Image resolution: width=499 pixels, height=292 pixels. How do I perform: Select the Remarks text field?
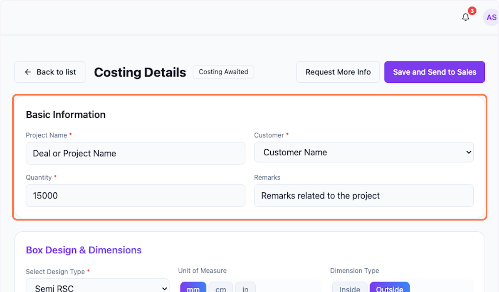pyautogui.click(x=363, y=196)
